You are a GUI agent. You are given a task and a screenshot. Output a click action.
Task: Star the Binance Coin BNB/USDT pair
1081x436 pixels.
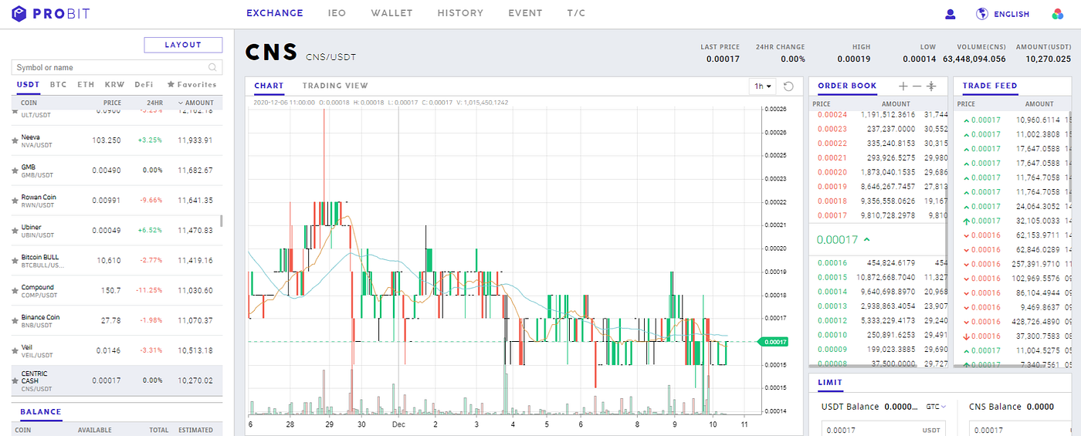coord(15,321)
